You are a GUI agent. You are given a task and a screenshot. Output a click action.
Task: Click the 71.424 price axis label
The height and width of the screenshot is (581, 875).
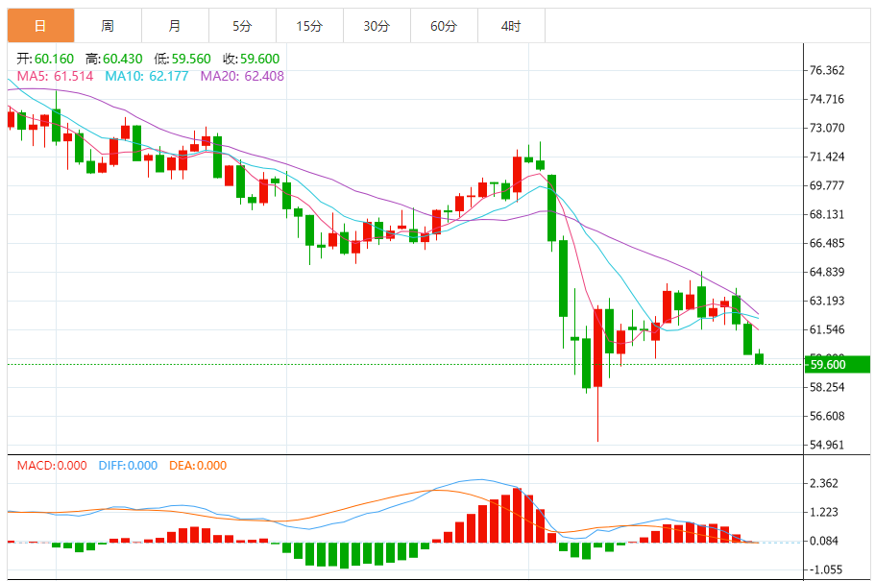(x=827, y=157)
